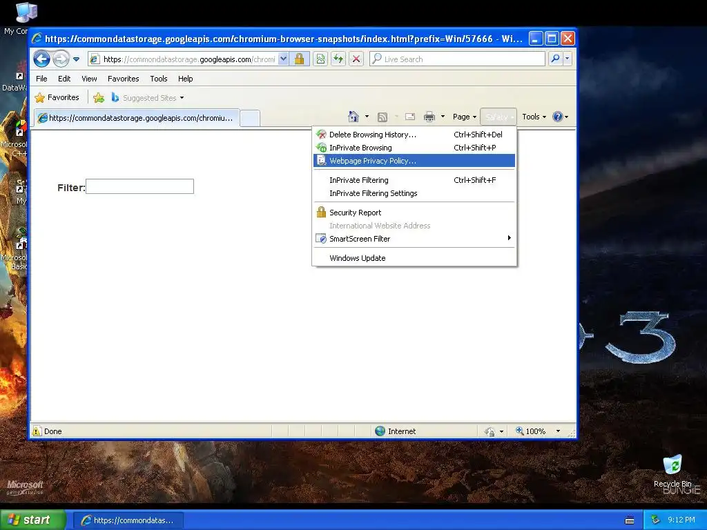Screen dimensions: 707x530
Task: Open the Favorites star button
Action: click(57, 98)
